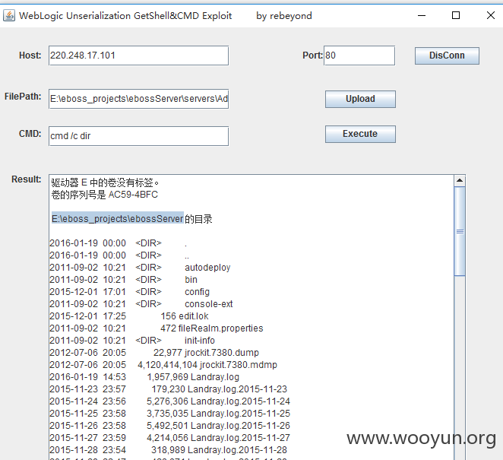Click the 1,957,969 Landray.log row
503x460 pixels.
[x=144, y=377]
